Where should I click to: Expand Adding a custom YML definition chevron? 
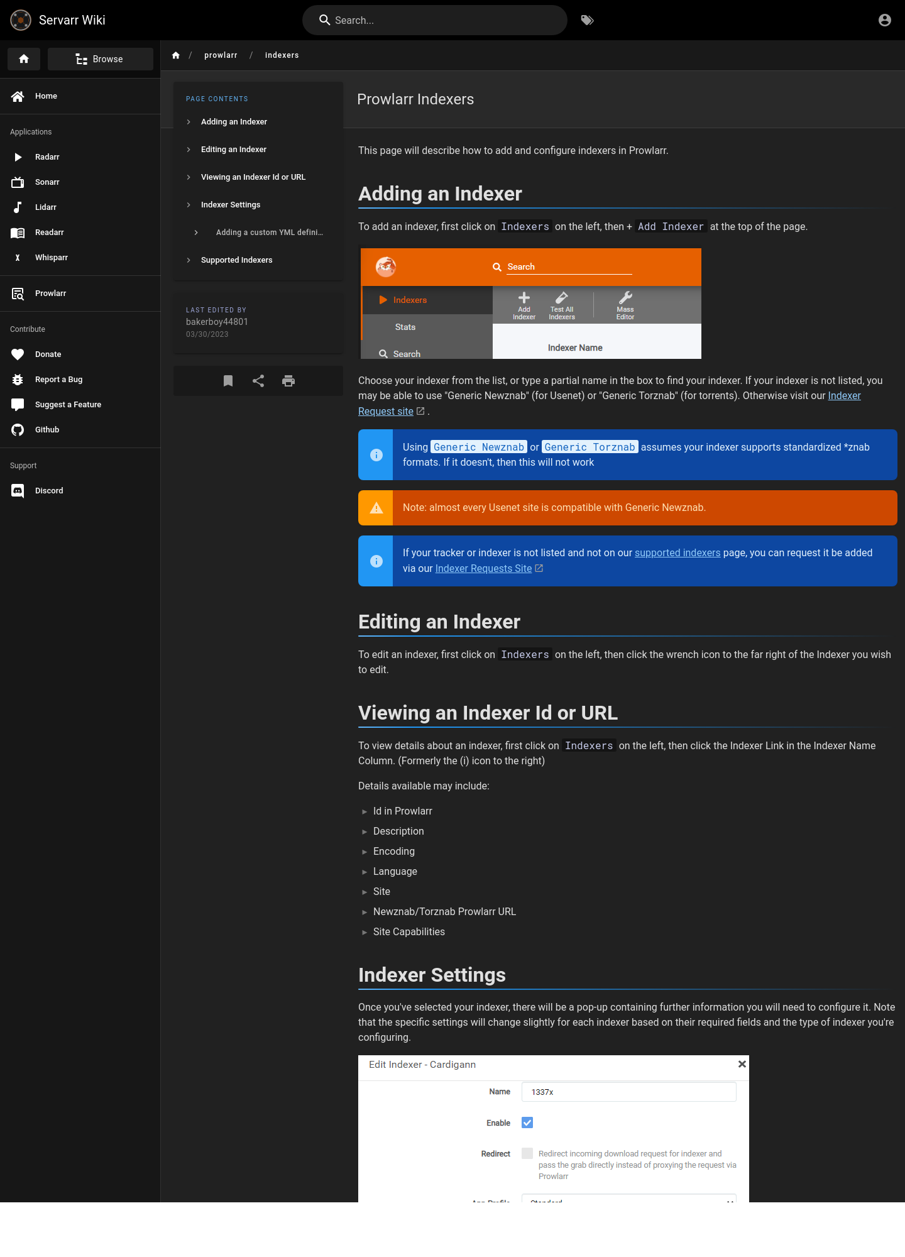pos(196,233)
